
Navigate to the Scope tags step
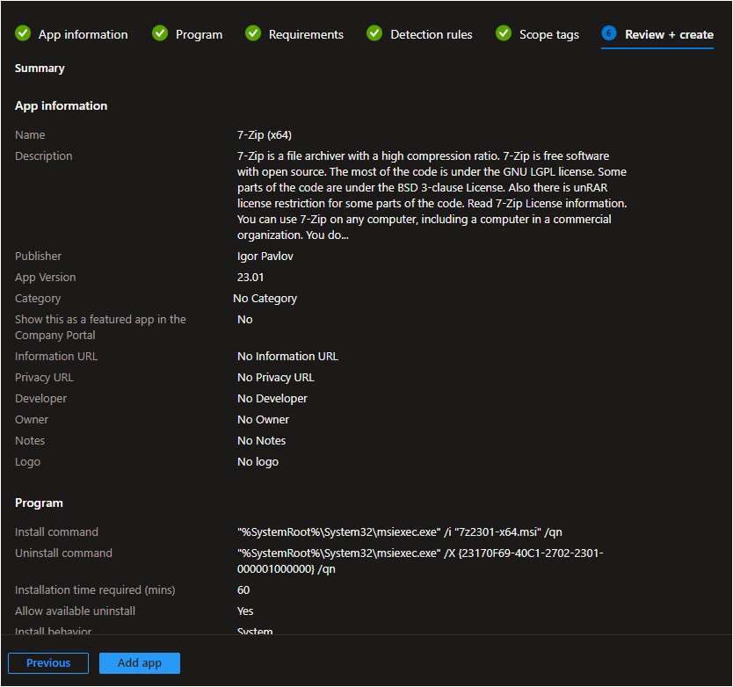click(548, 34)
